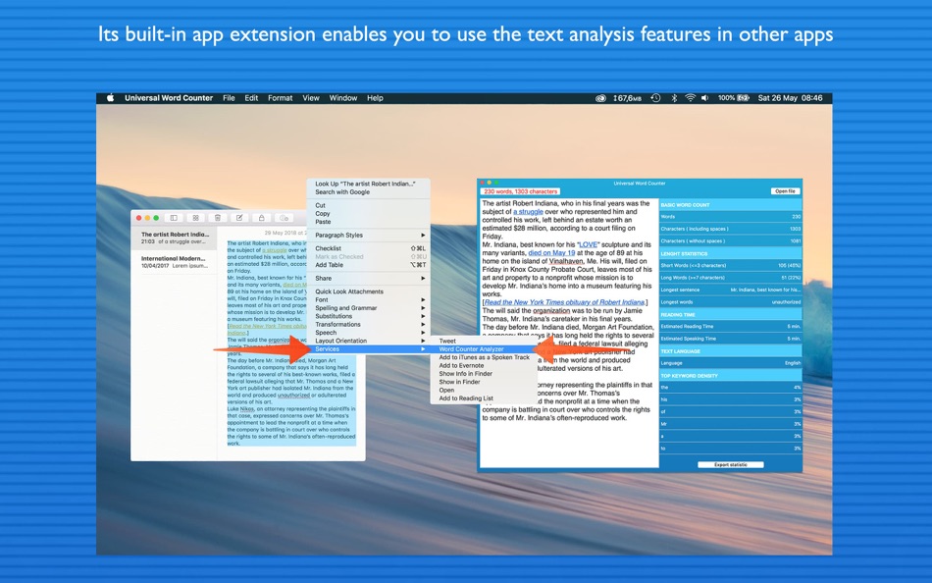Screen dimensions: 932x583
Task: Click the Export statistic button
Action: [731, 464]
